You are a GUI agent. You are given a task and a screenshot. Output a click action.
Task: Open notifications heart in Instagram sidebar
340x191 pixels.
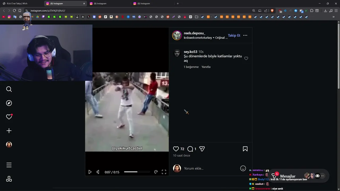pyautogui.click(x=9, y=117)
